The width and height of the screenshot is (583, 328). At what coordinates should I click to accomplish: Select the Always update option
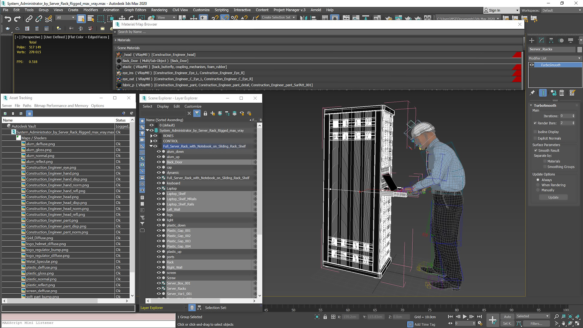[538, 180]
